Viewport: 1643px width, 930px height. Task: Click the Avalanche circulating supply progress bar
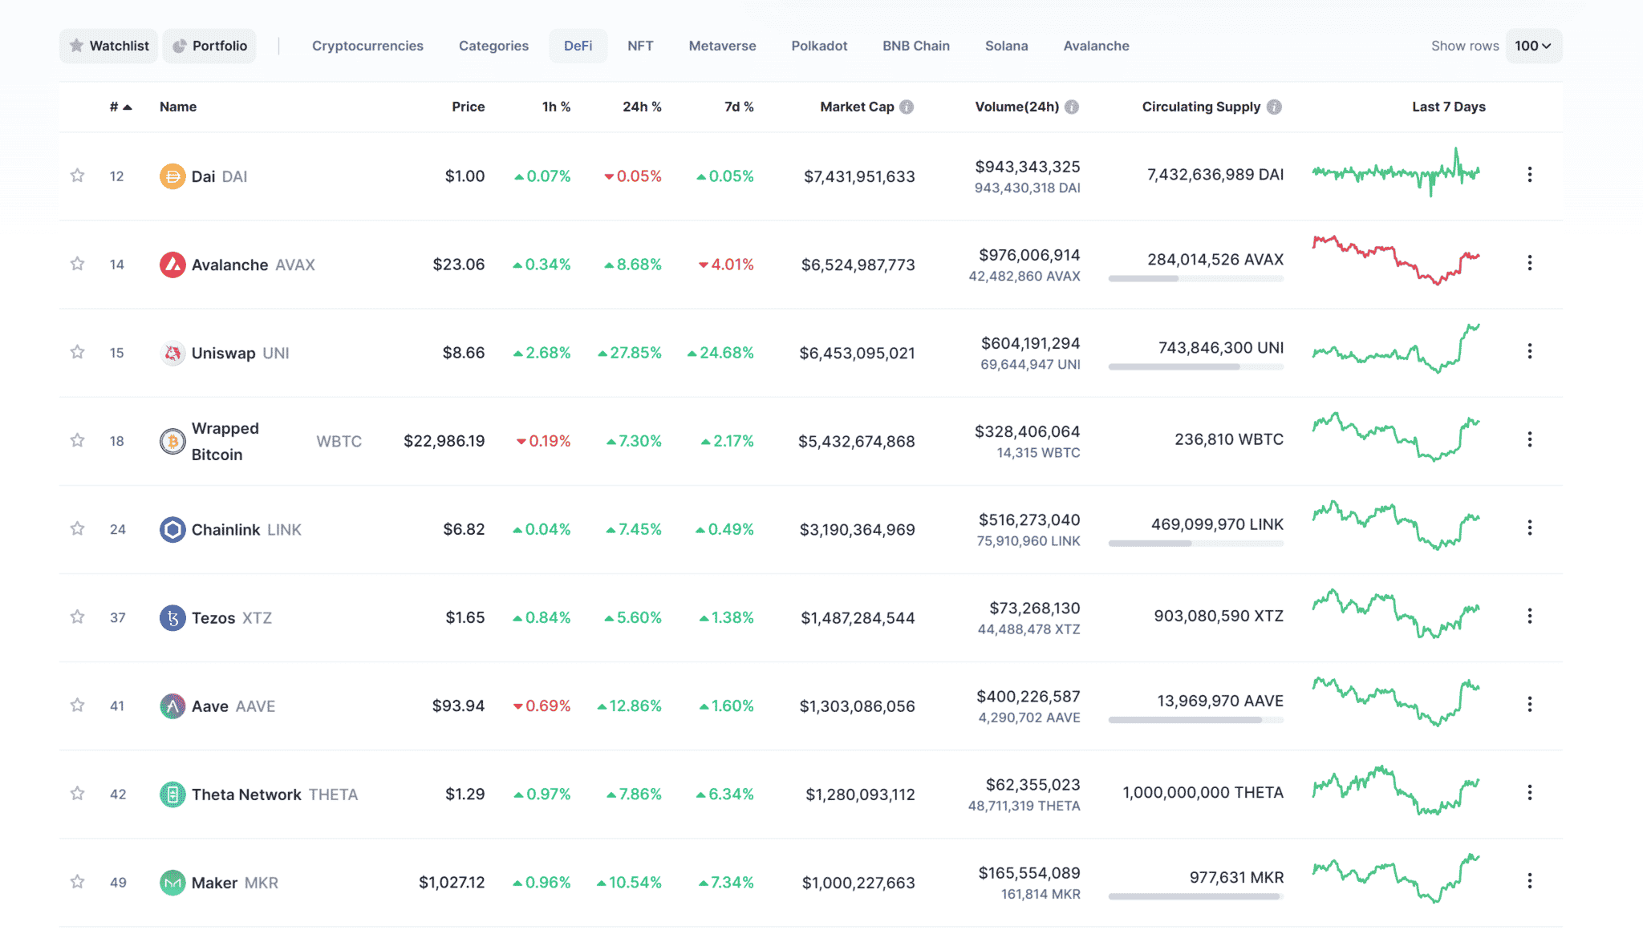point(1195,279)
